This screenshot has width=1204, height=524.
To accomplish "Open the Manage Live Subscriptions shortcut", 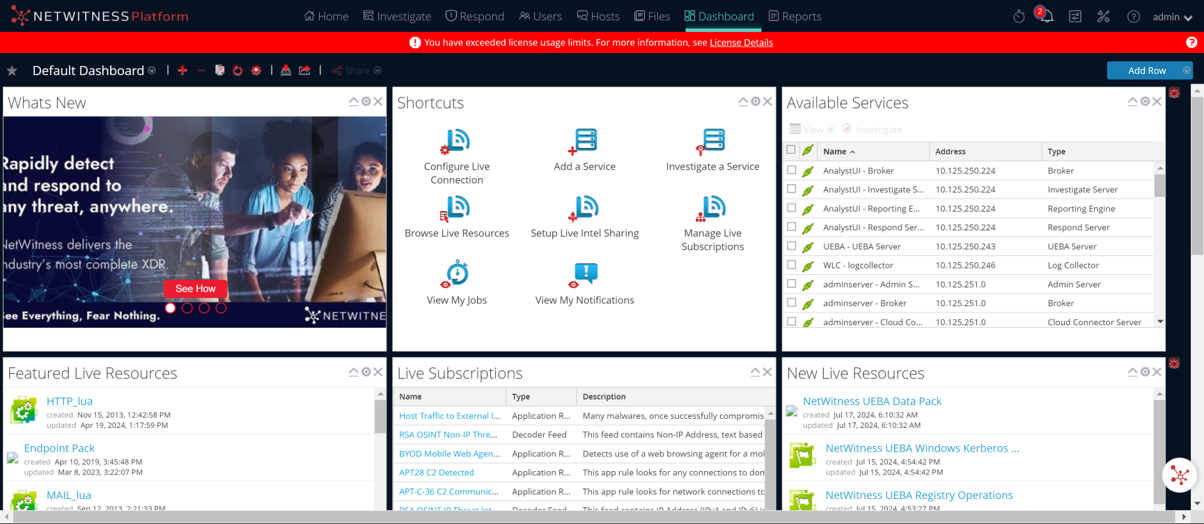I will (x=713, y=223).
